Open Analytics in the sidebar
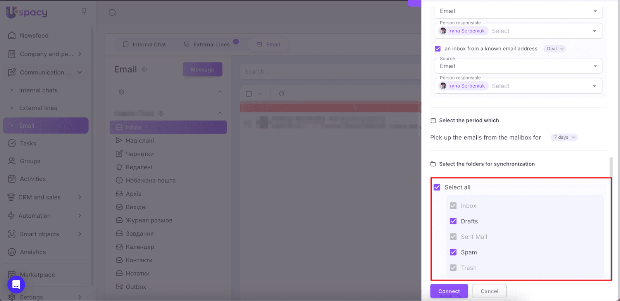This screenshot has height=301, width=620. 33,252
